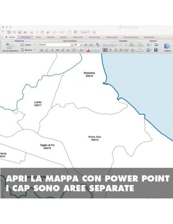
Task: Open the Revisione tab
Action: click(x=149, y=37)
